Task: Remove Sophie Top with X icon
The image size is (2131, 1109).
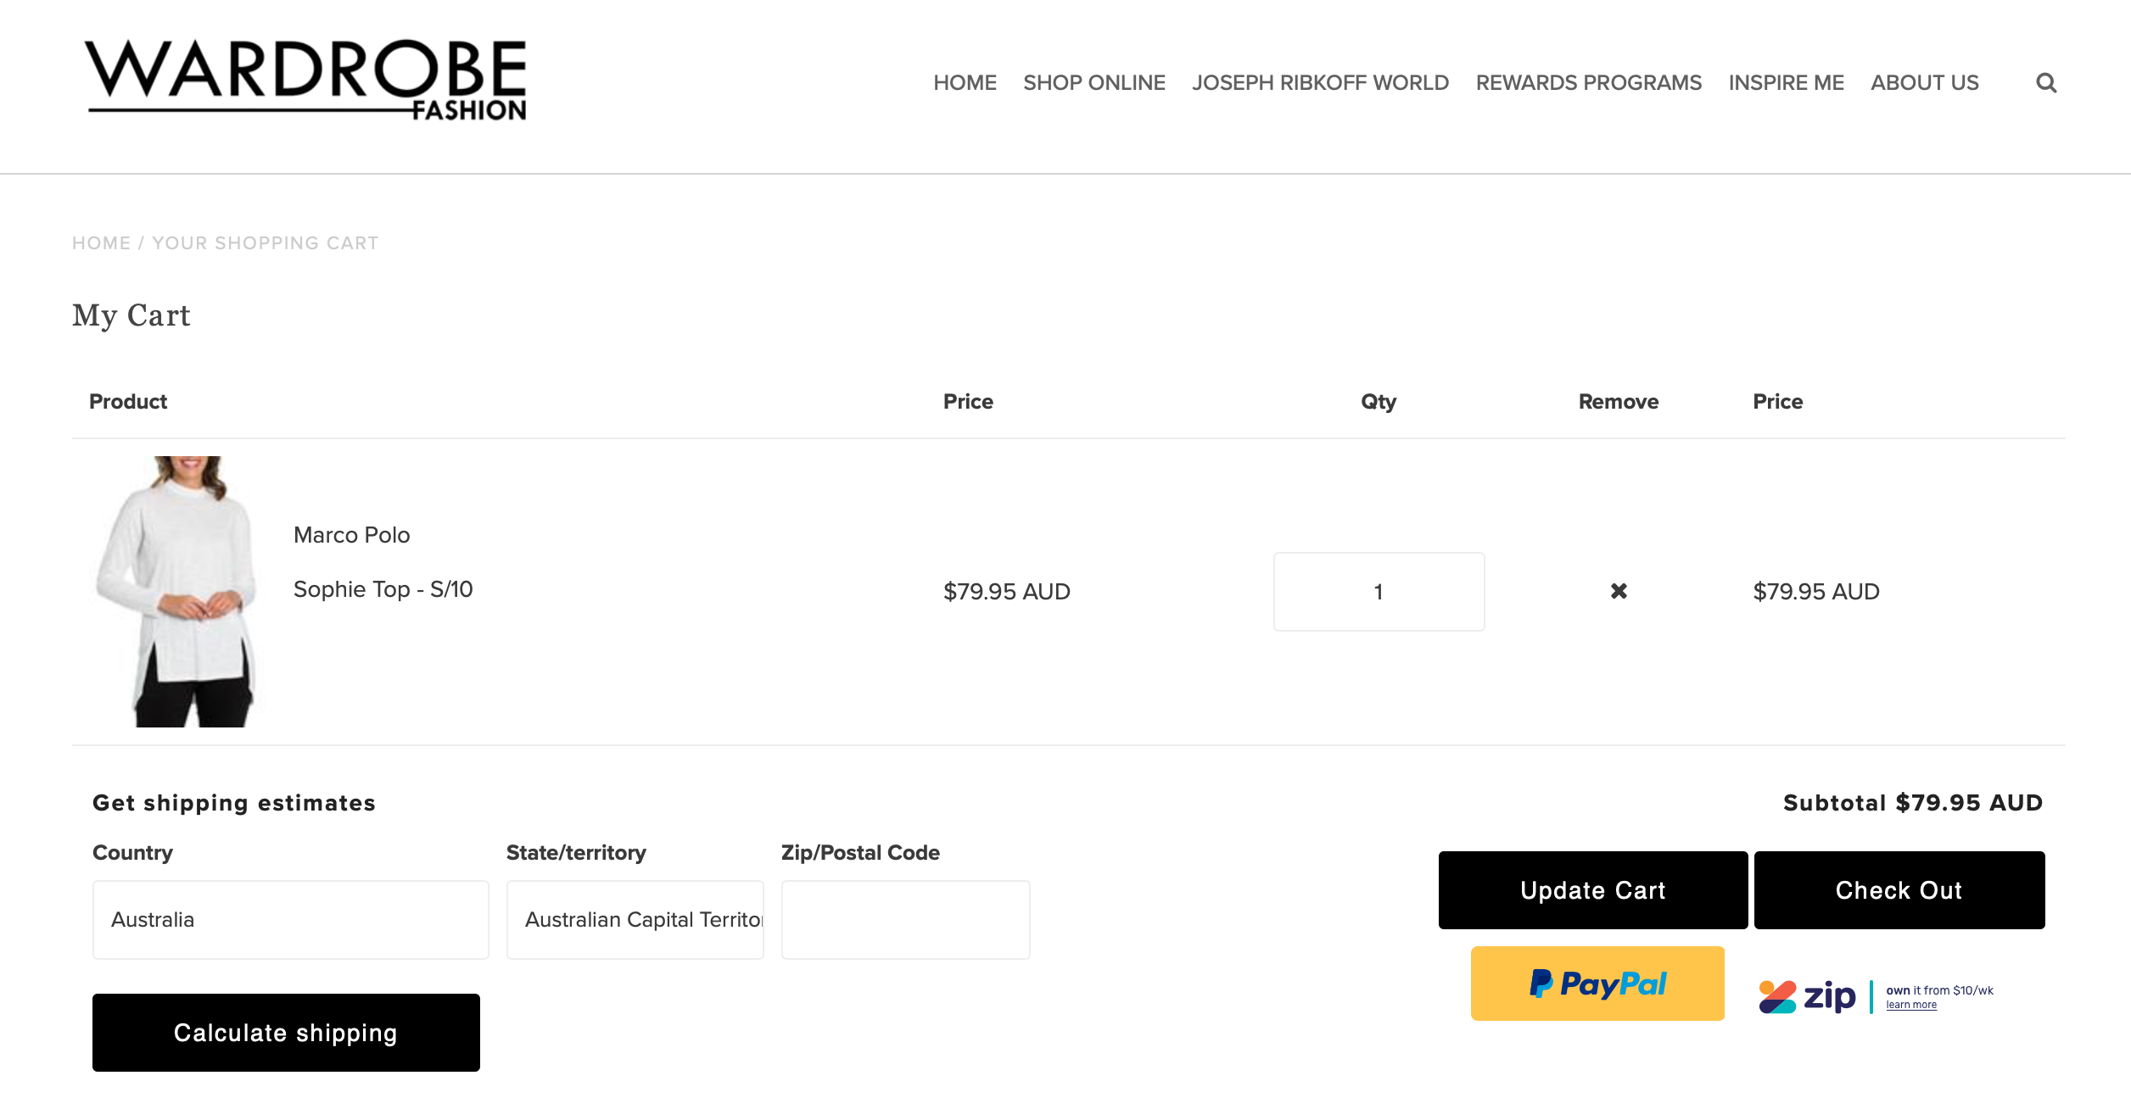Action: [x=1619, y=591]
